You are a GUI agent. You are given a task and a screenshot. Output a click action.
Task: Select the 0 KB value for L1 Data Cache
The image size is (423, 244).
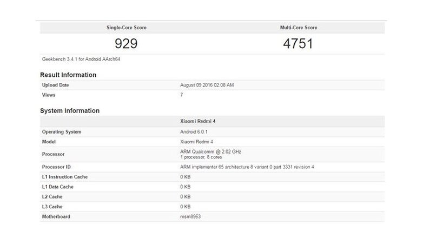click(186, 187)
